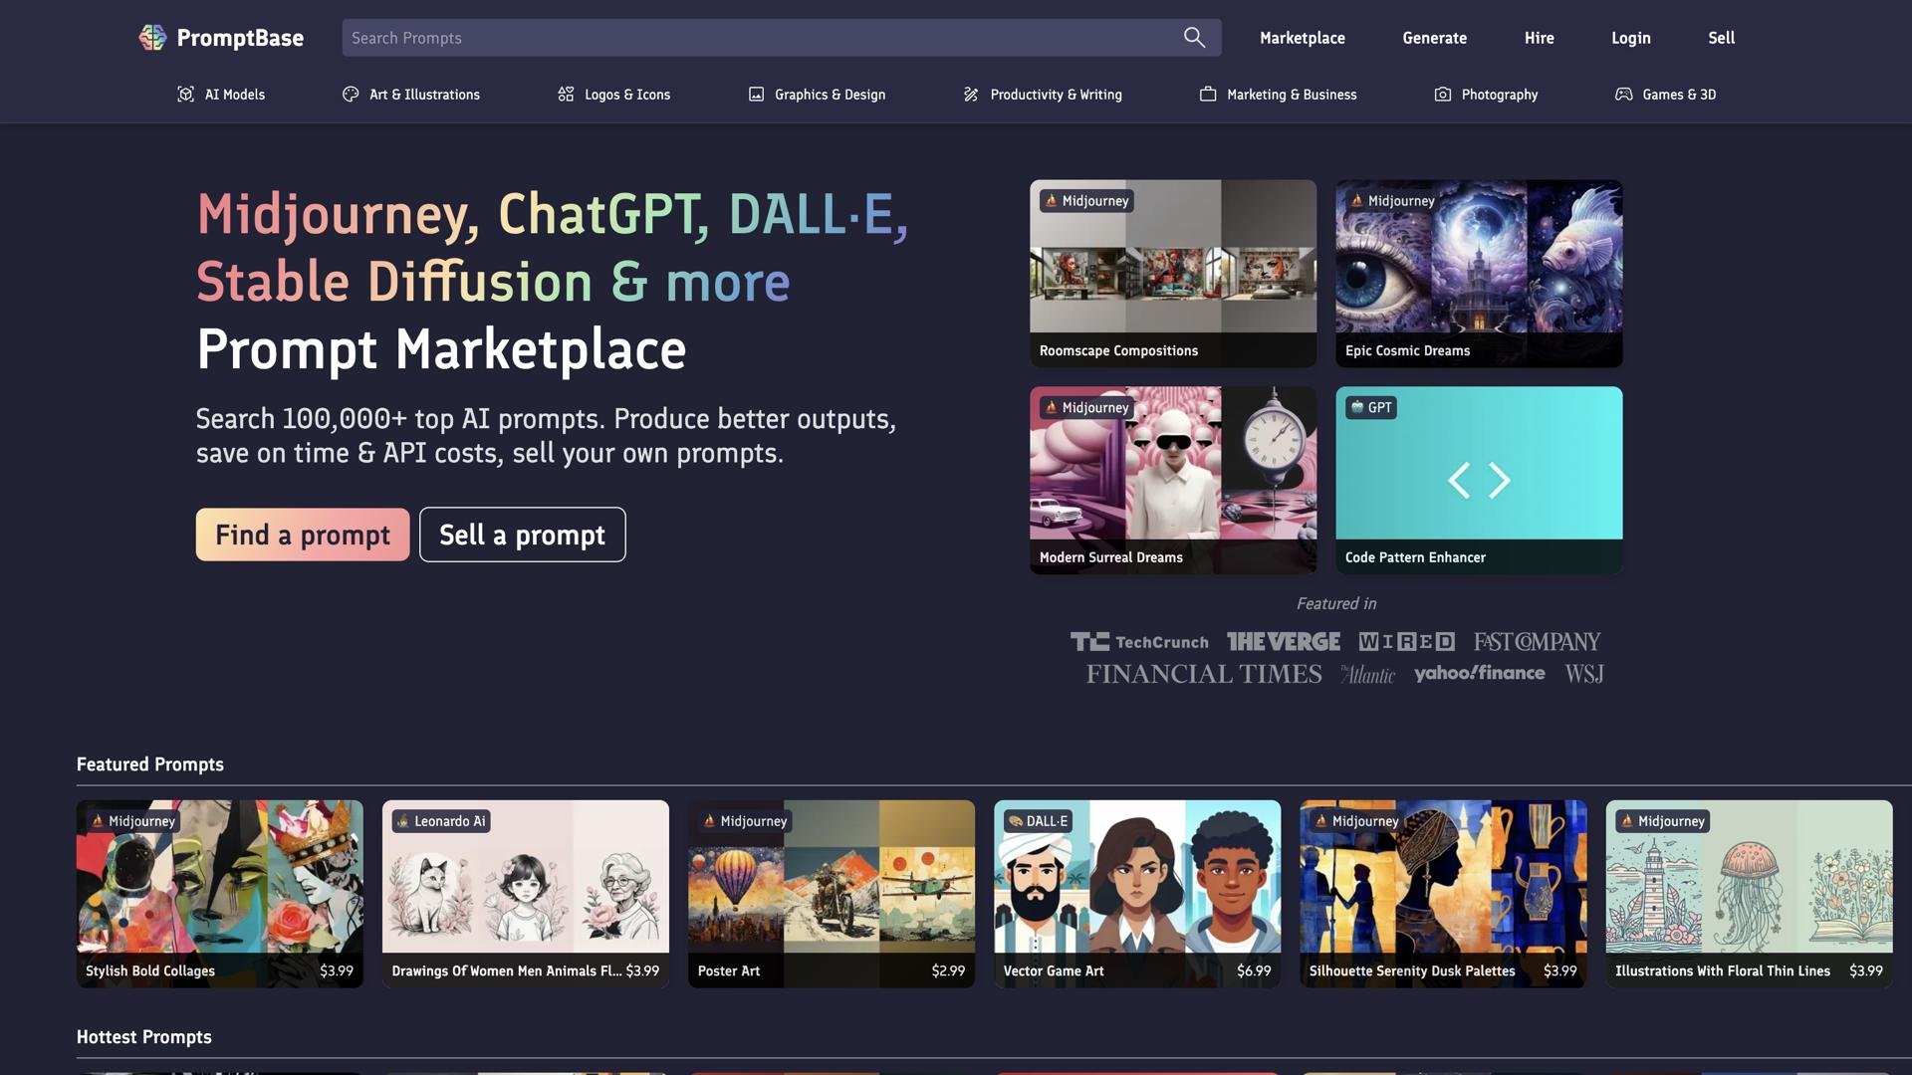Click the AI Models category icon
The width and height of the screenshot is (1912, 1075).
(x=185, y=95)
